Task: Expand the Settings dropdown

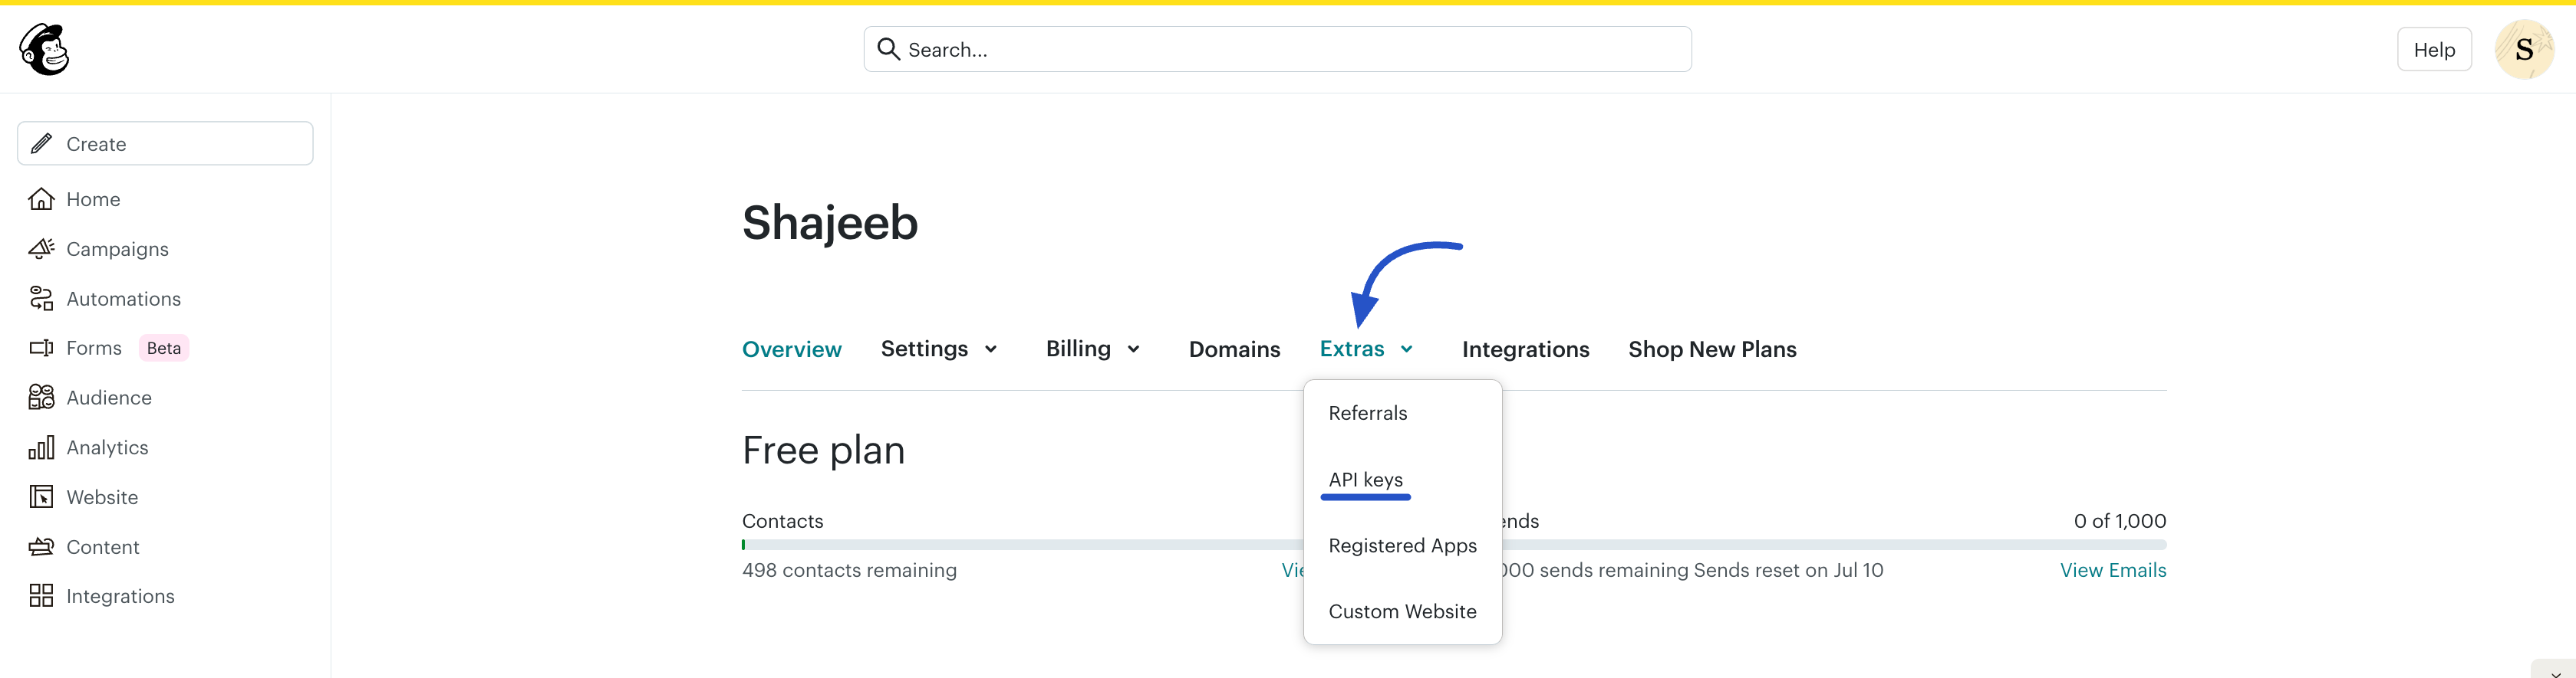Action: point(939,349)
